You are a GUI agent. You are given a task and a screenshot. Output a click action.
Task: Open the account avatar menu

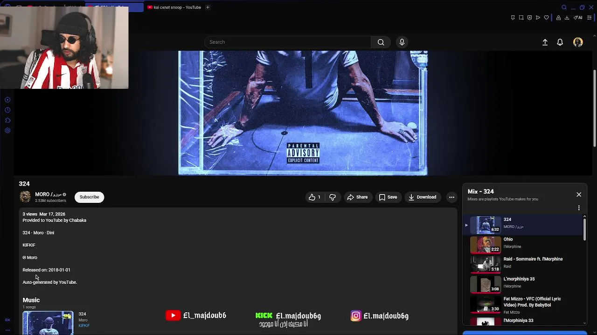578,42
